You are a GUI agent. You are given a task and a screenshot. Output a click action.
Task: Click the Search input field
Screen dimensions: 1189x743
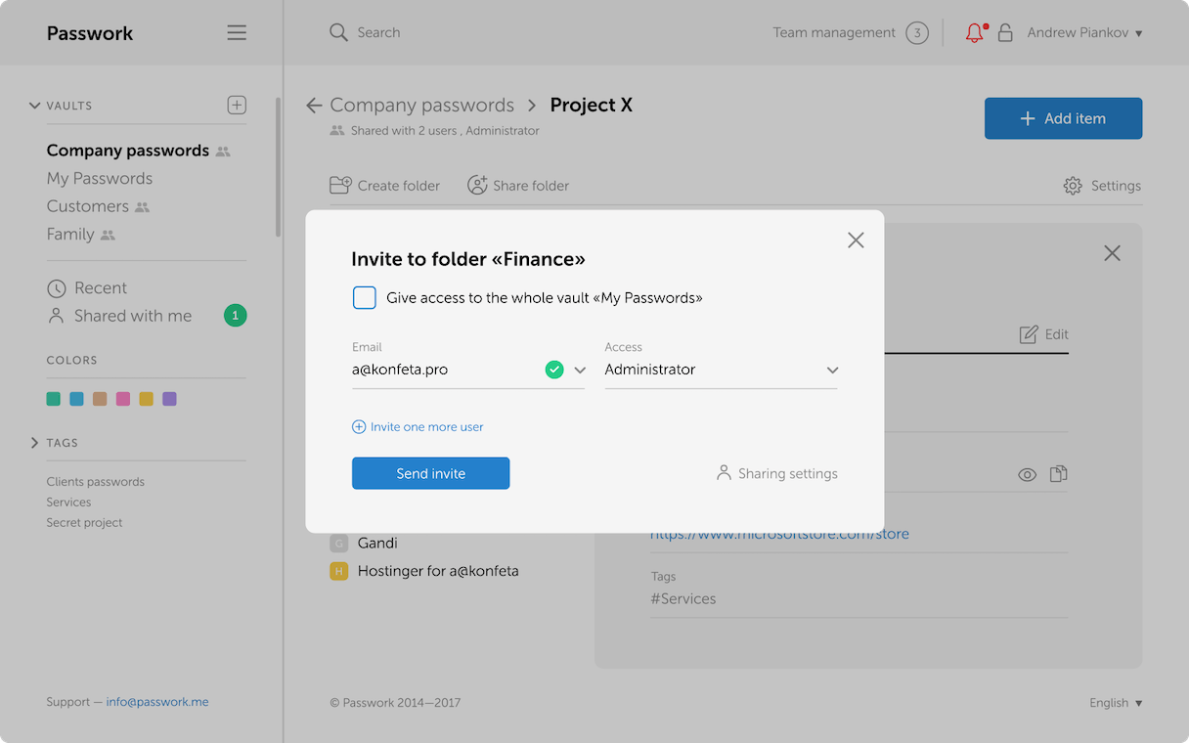[x=378, y=32]
